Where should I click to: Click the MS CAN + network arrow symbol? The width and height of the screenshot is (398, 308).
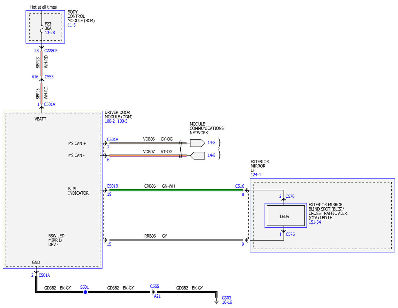(x=197, y=143)
